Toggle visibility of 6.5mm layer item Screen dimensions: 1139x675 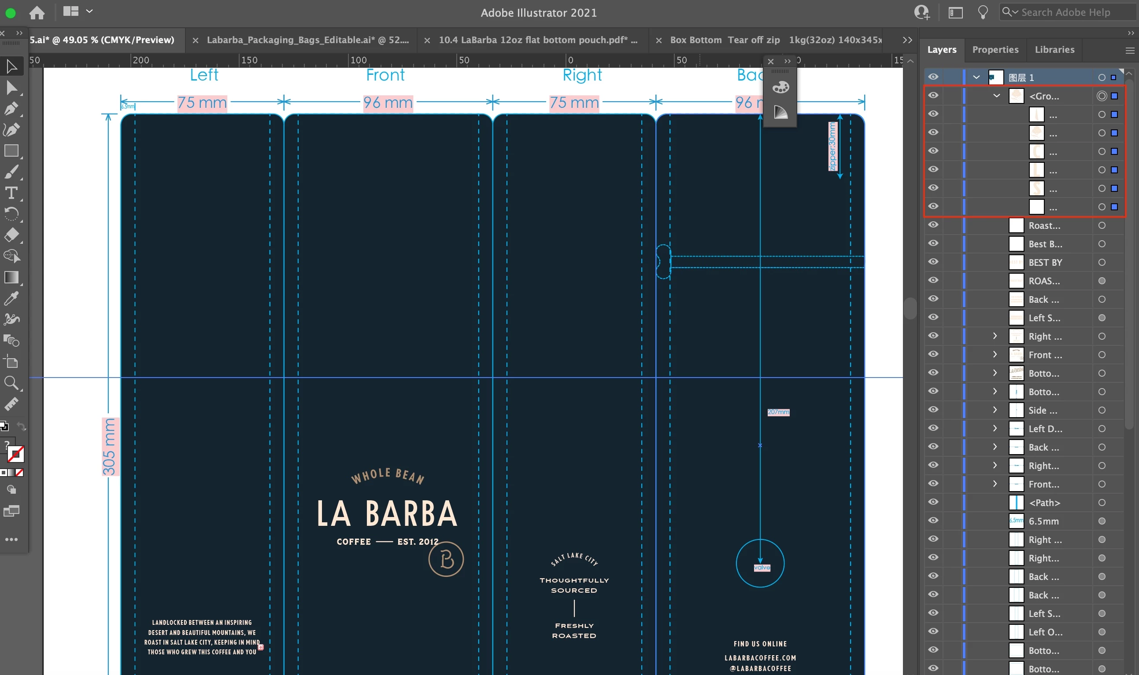click(x=933, y=521)
